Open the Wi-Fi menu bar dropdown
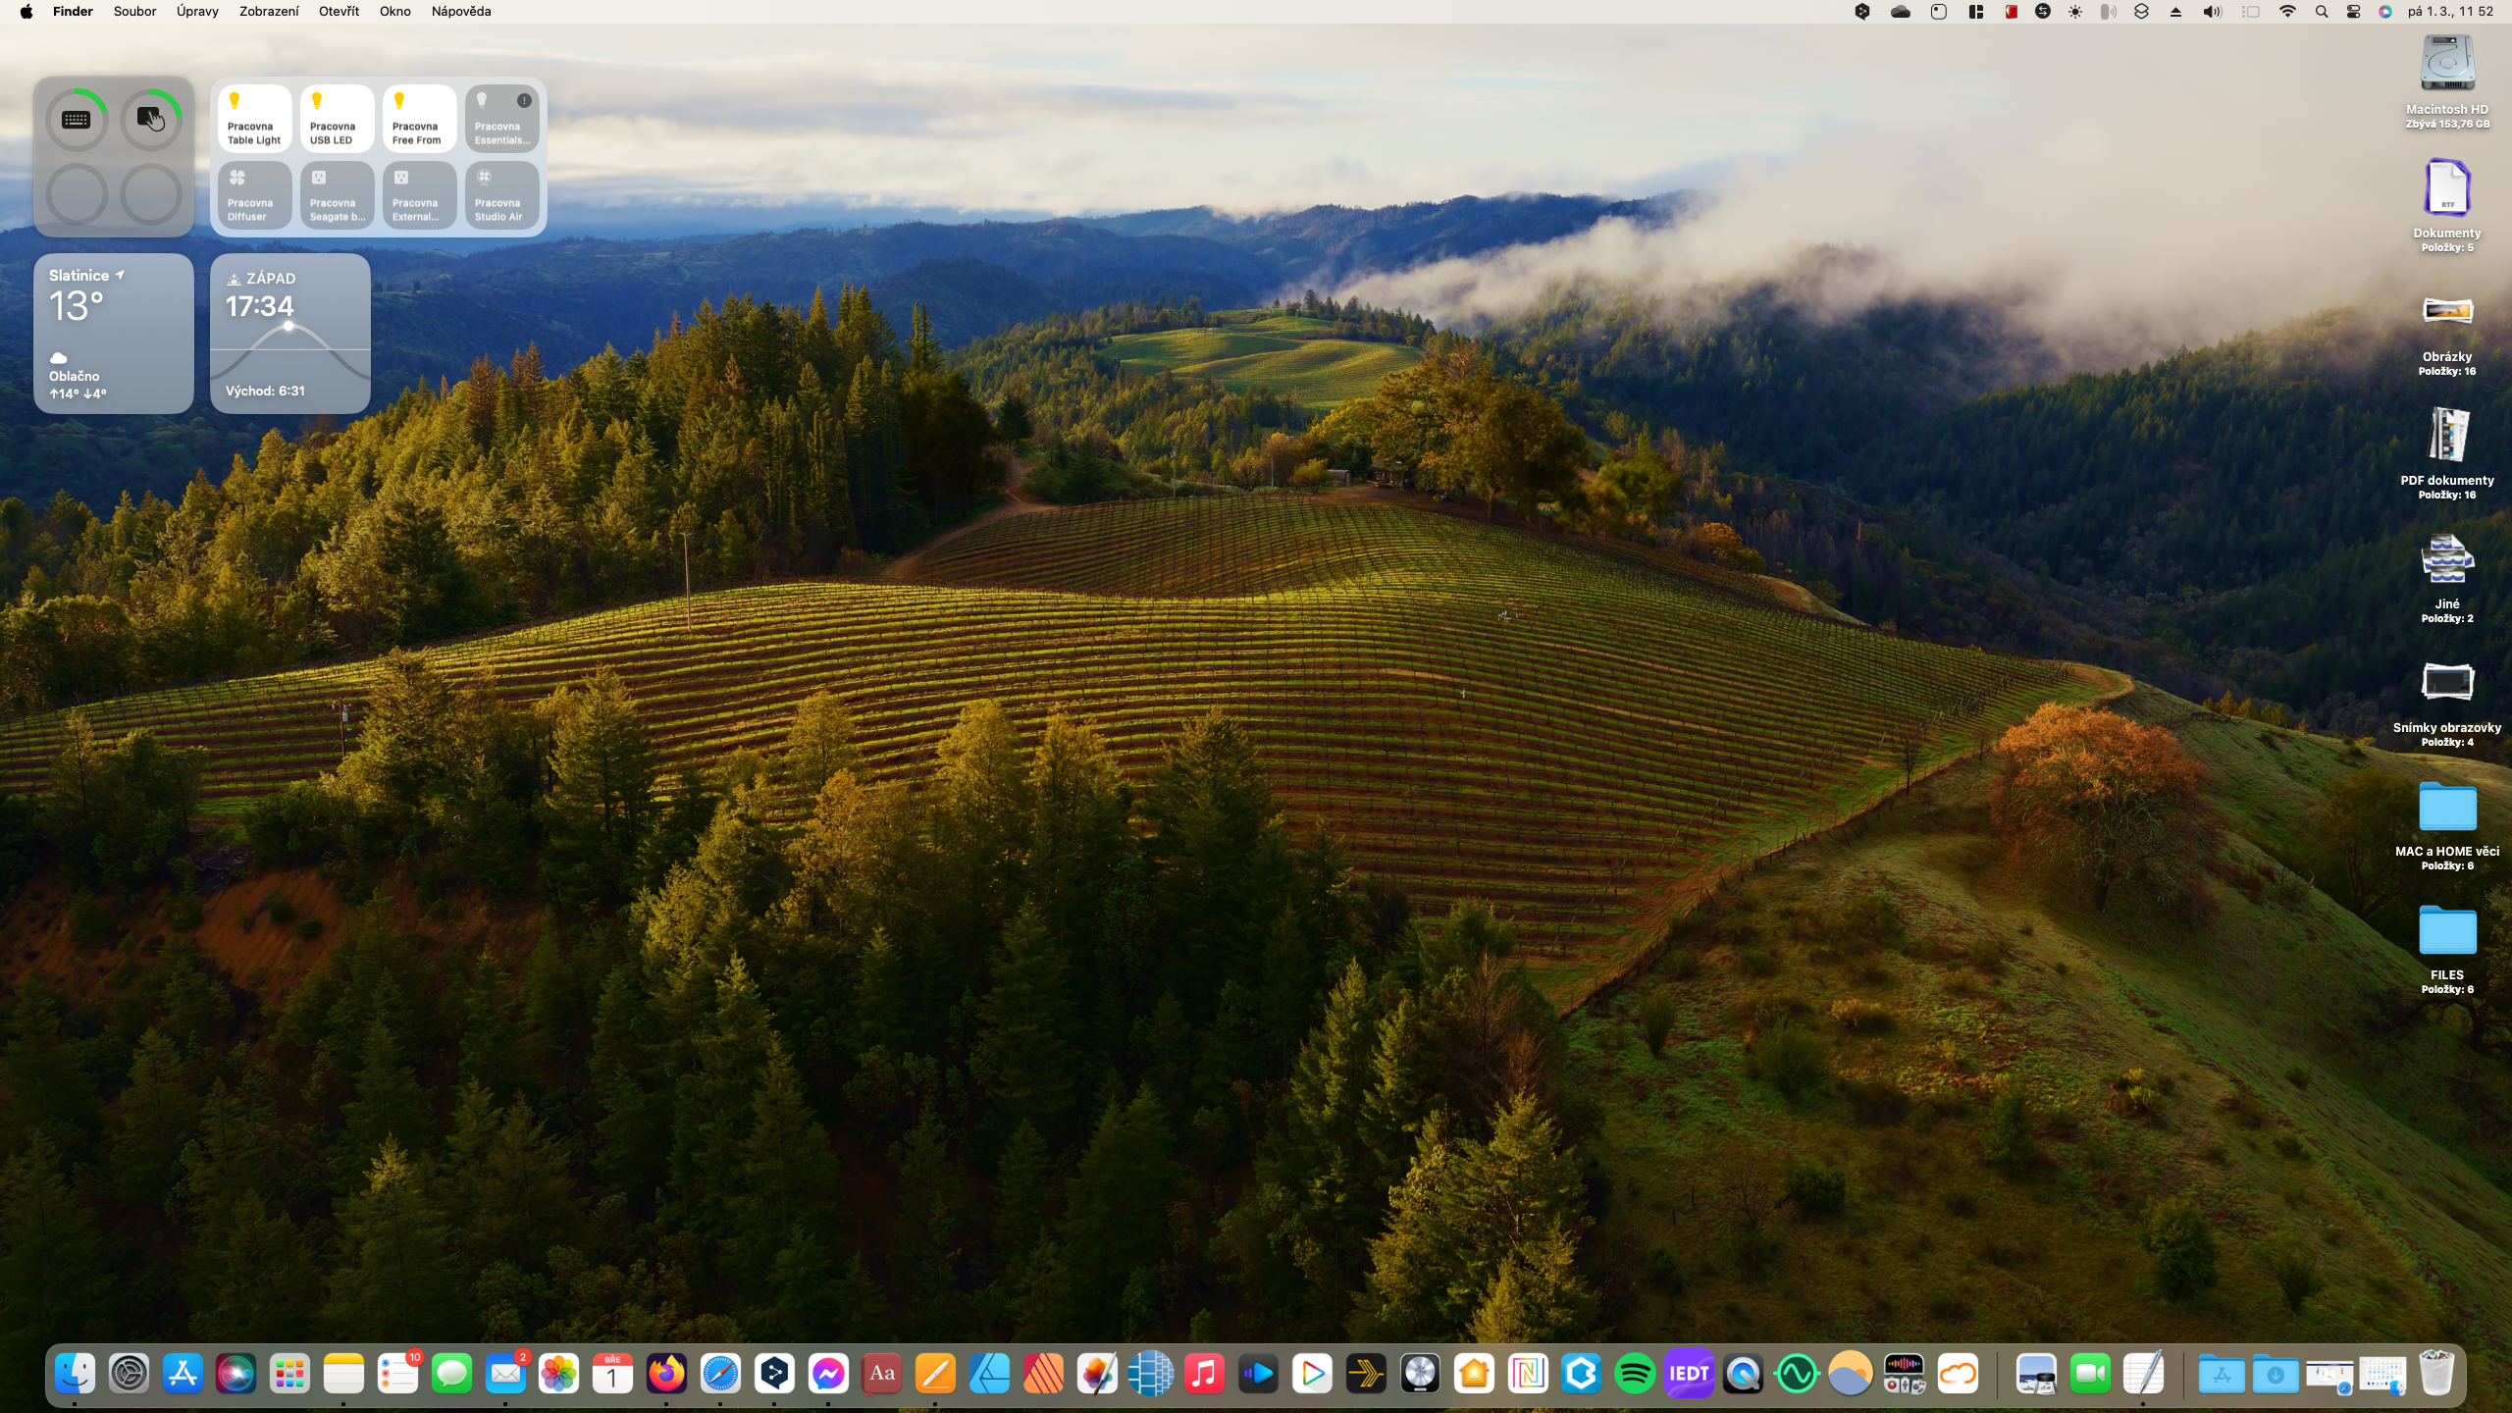The image size is (2512, 1413). [x=2287, y=12]
